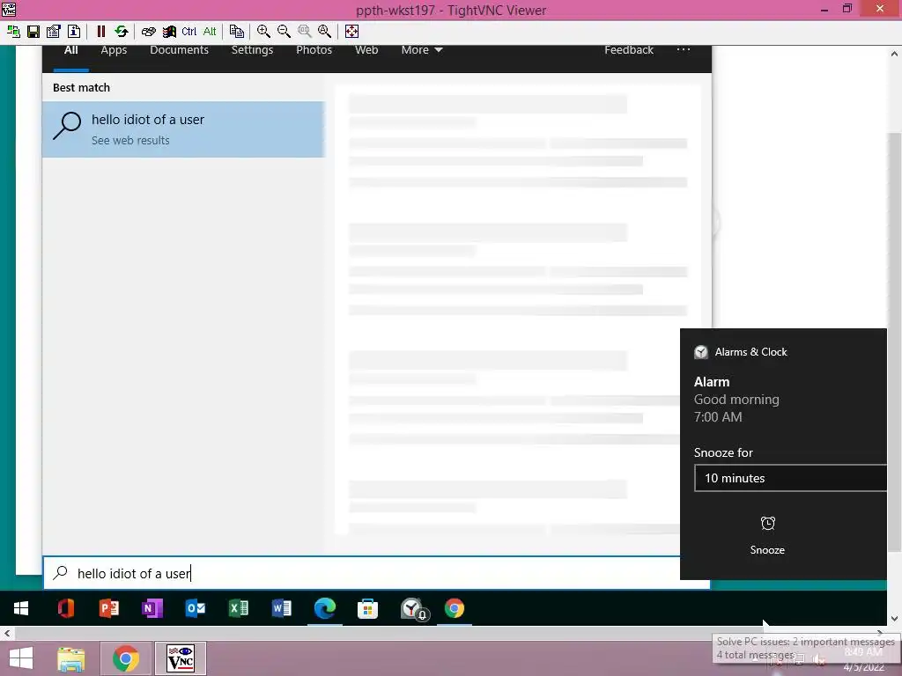This screenshot has width=902, height=676.
Task: Refresh the remote screen
Action: pos(121,32)
